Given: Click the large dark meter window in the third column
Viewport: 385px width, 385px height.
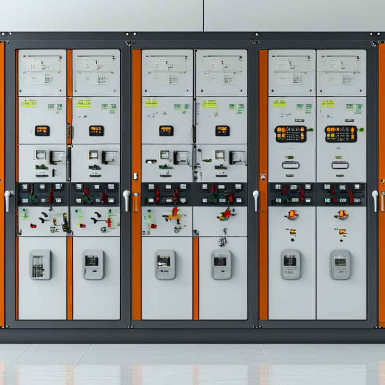Looking at the screenshot, I should (x=182, y=158).
